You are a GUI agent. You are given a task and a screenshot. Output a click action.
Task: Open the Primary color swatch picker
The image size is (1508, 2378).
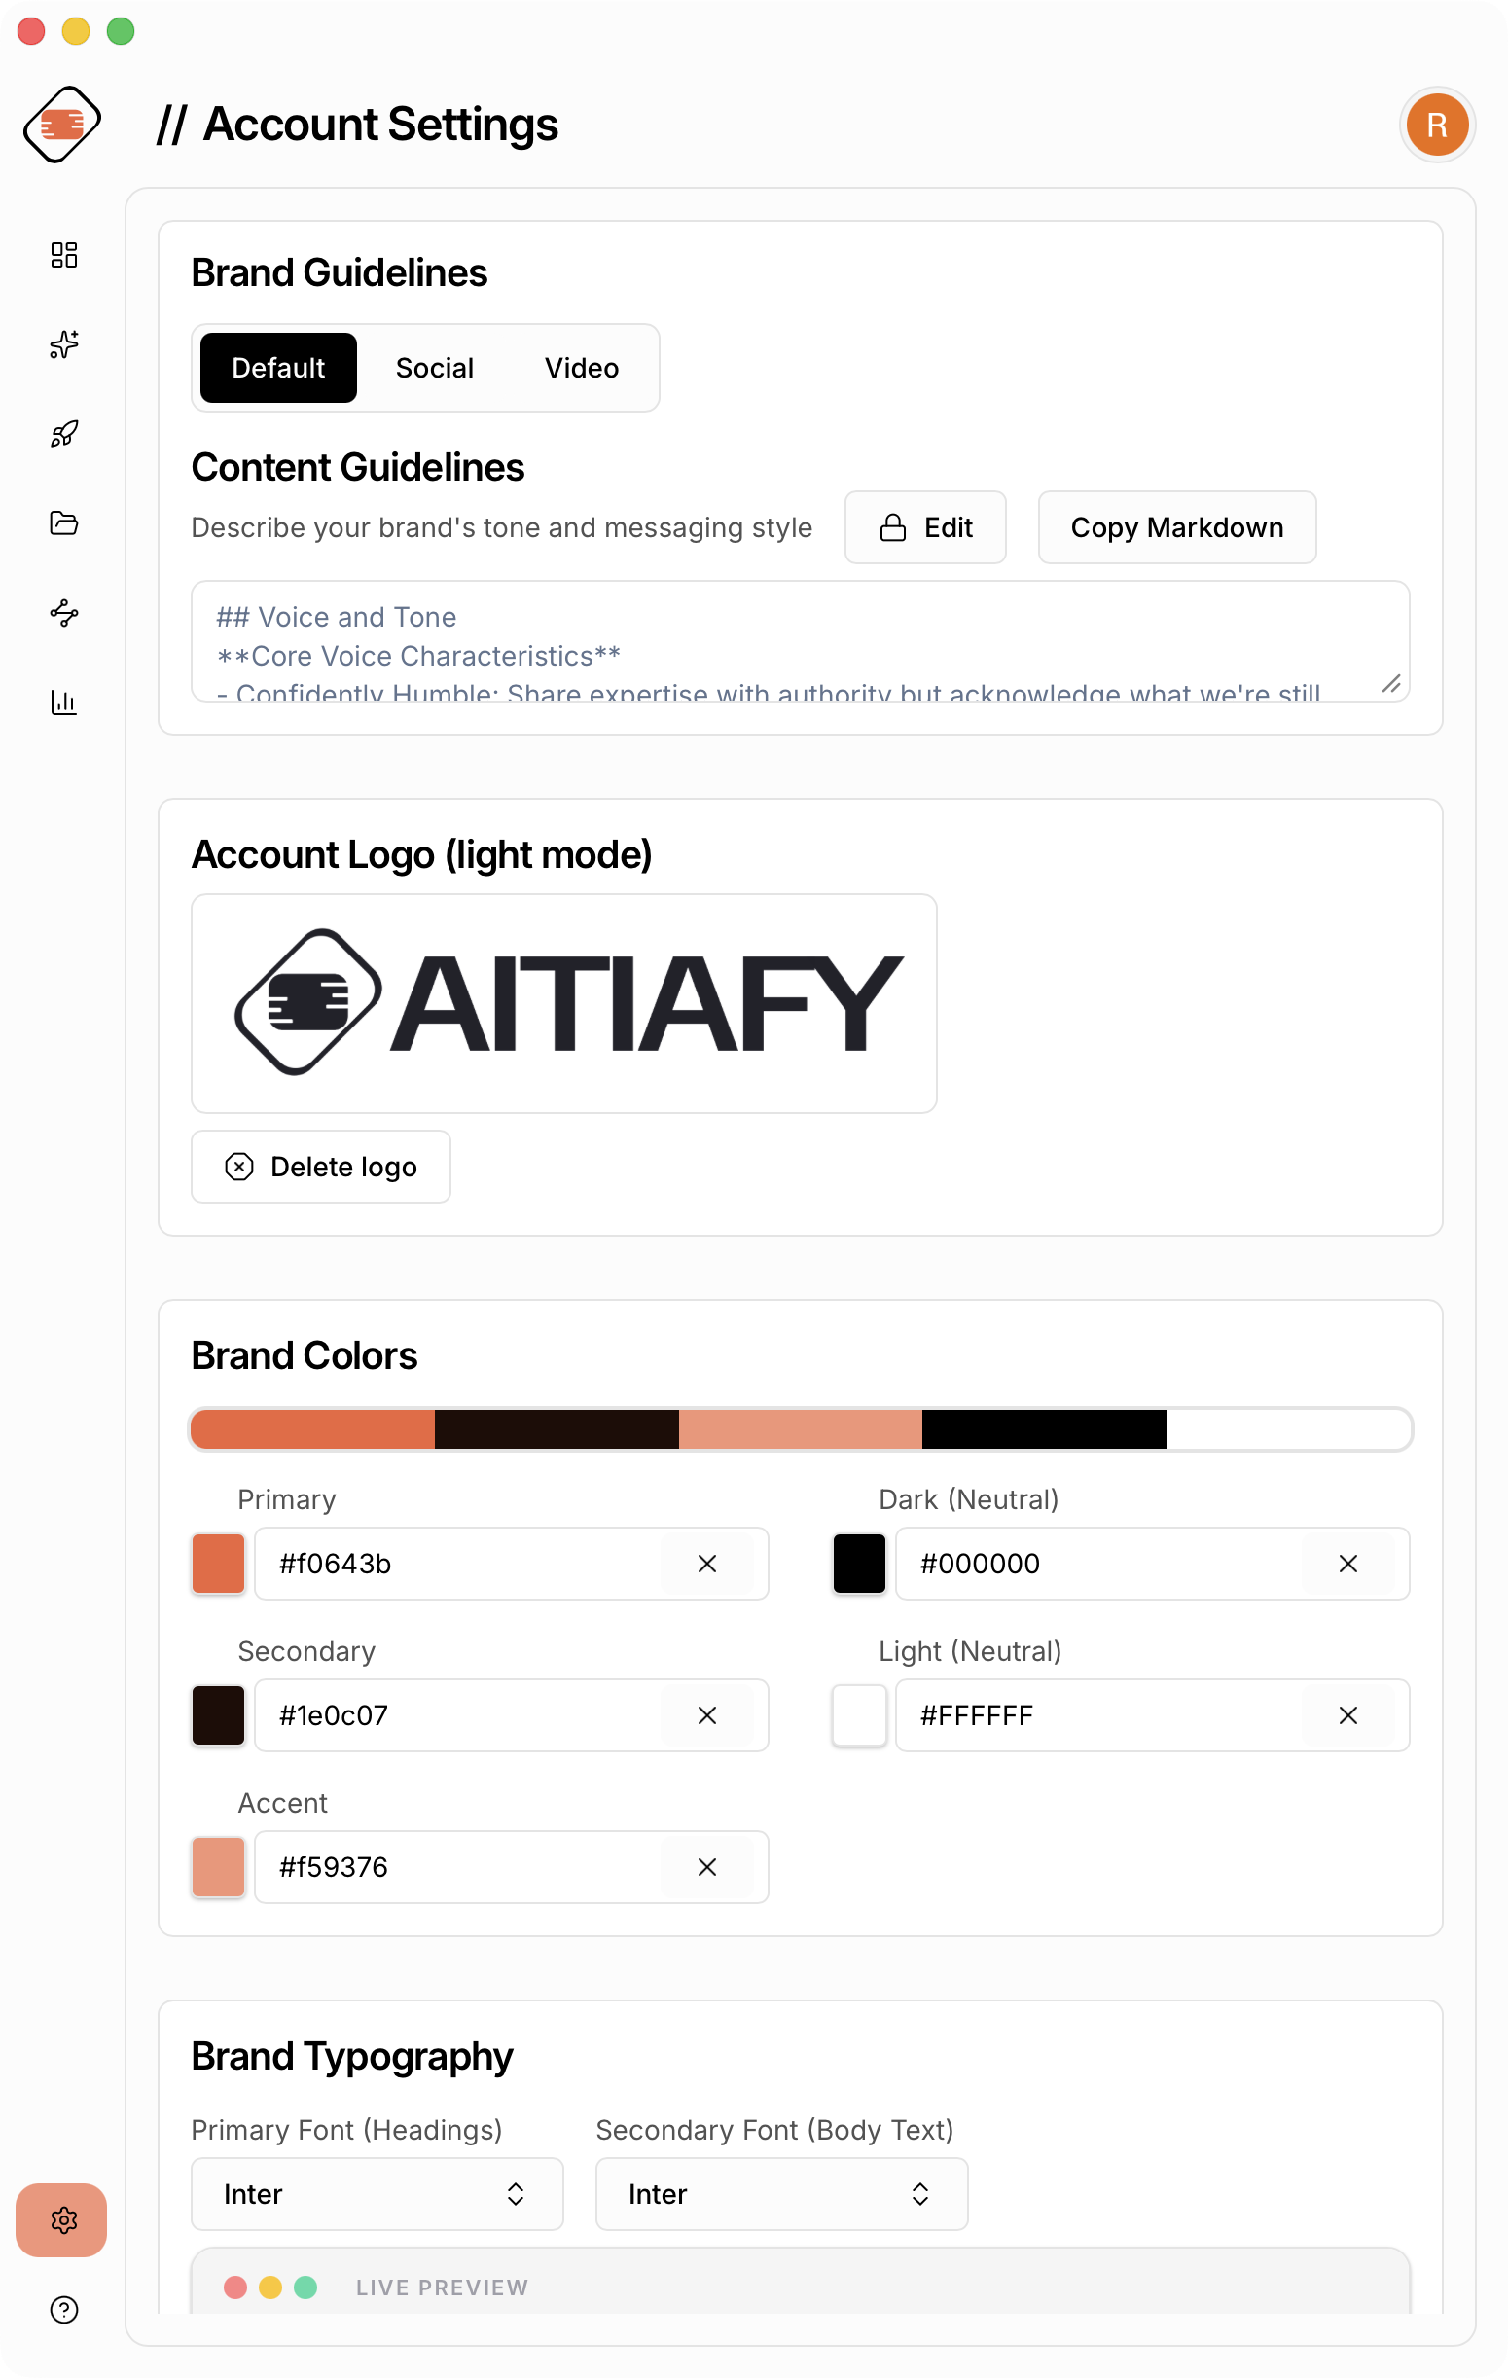point(218,1564)
